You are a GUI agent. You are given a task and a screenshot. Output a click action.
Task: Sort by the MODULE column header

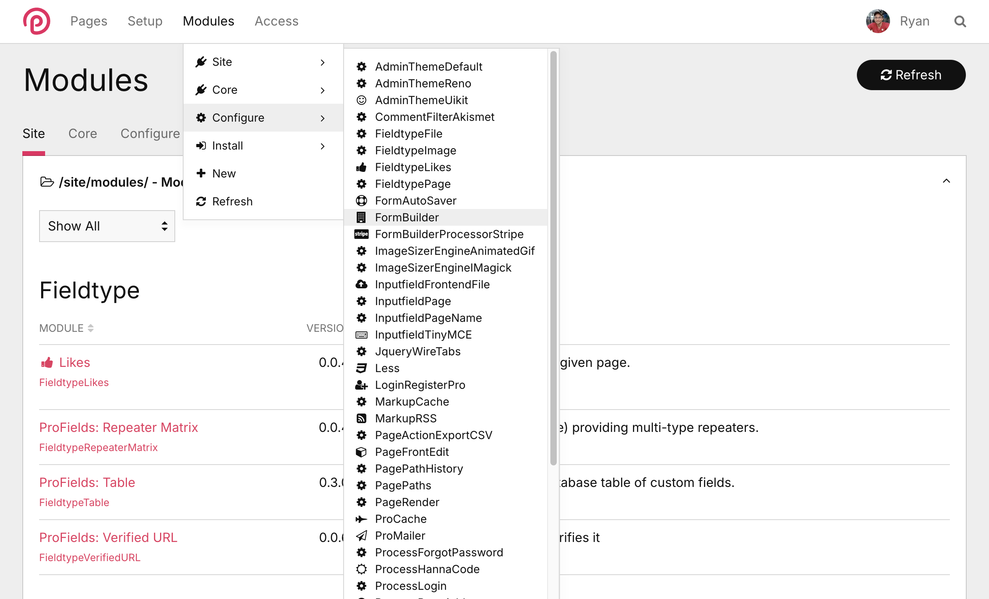coord(66,328)
